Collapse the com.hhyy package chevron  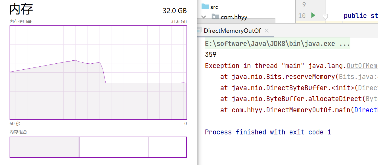(203, 17)
